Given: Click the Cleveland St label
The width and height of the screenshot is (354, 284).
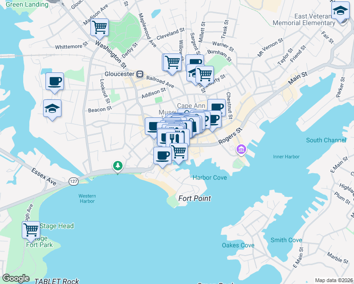Looking at the screenshot, I should tap(170, 34).
